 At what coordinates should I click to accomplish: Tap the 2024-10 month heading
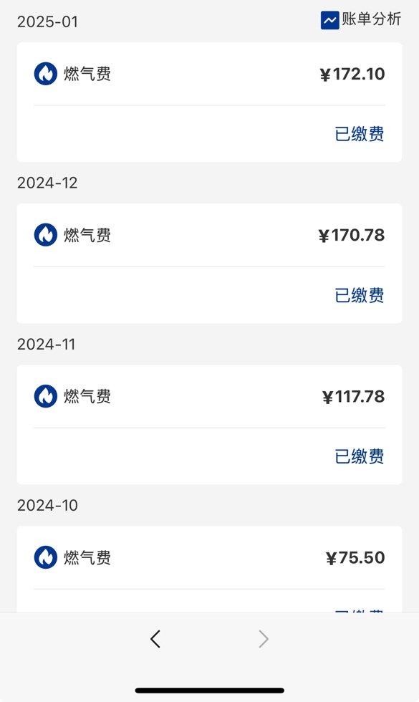pyautogui.click(x=47, y=506)
